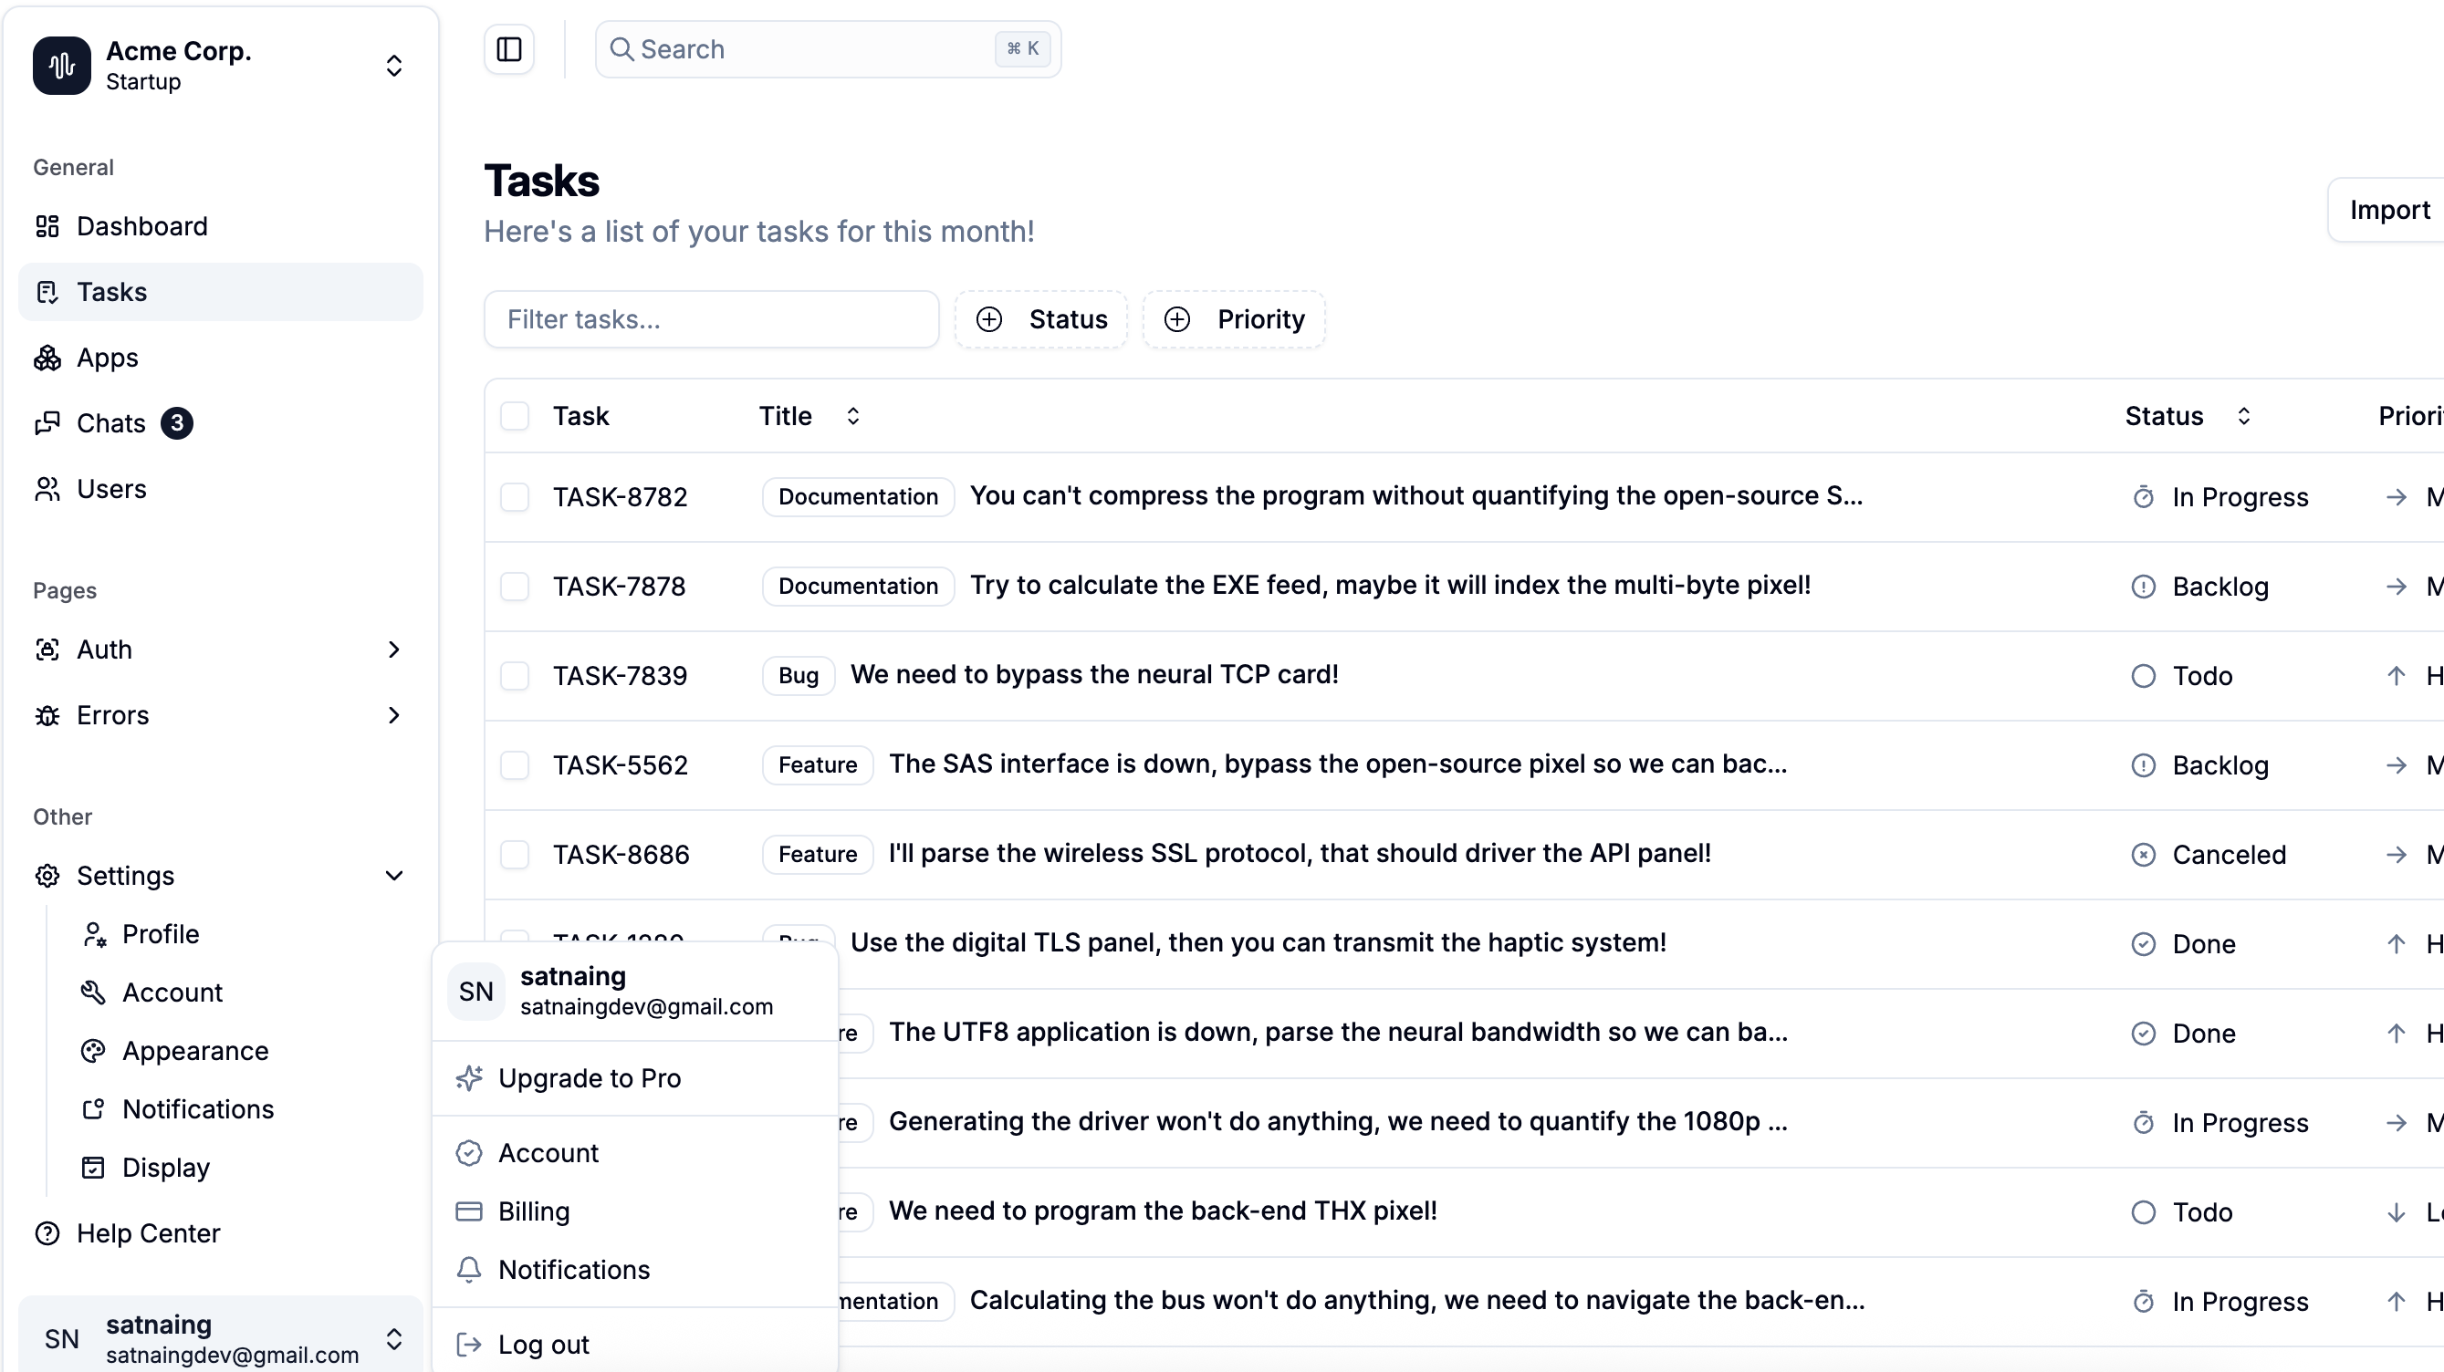
Task: Select Log out from user menu
Action: 543,1346
